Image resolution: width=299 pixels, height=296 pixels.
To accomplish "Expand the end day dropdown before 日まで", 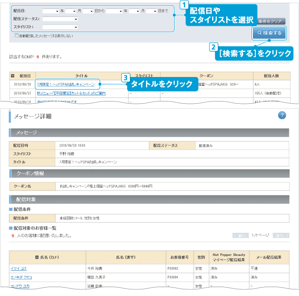I will (x=151, y=11).
